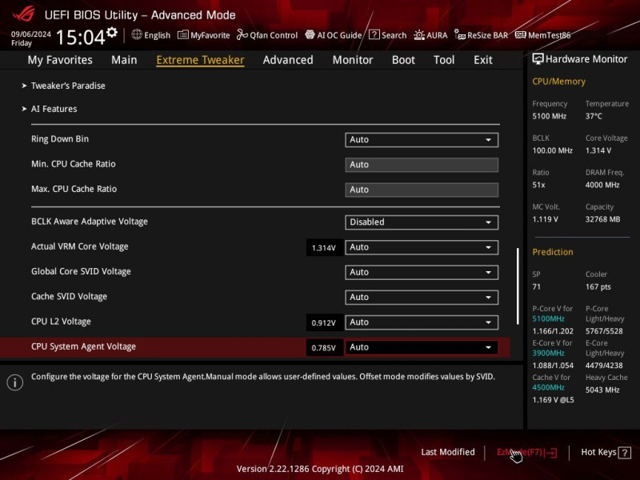Click the CPU/Memory section heading

click(558, 82)
